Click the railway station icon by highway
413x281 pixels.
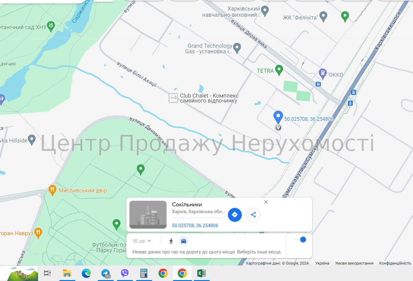tap(350, 103)
